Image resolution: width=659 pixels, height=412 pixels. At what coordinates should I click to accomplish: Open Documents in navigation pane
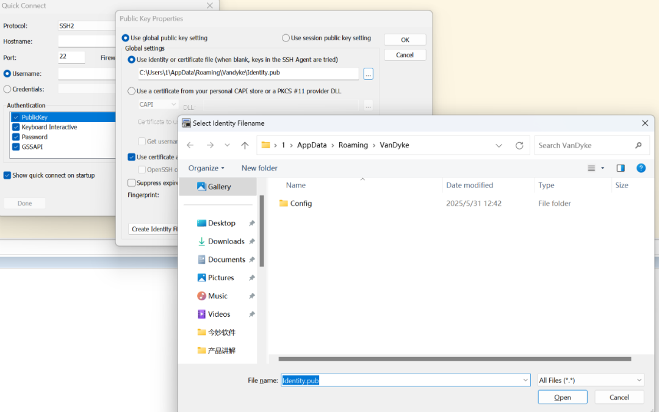coord(221,259)
